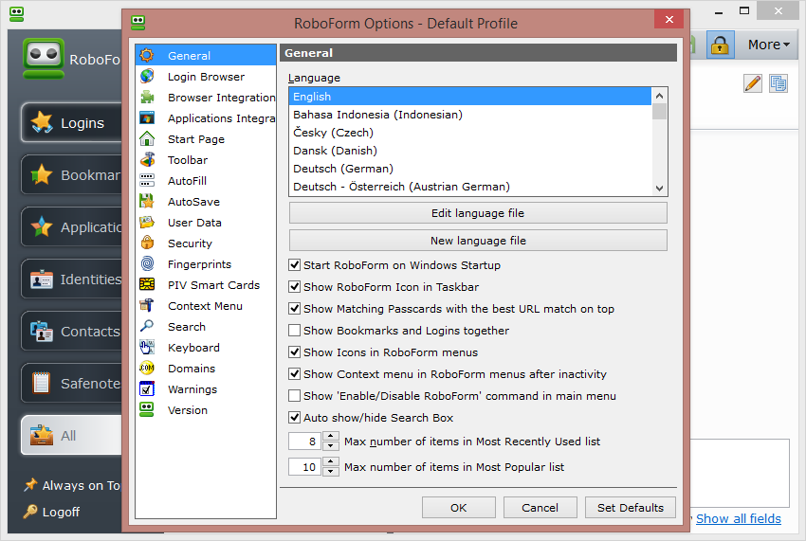Click the Start Page house icon
Image resolution: width=806 pixels, height=541 pixels.
pos(147,138)
